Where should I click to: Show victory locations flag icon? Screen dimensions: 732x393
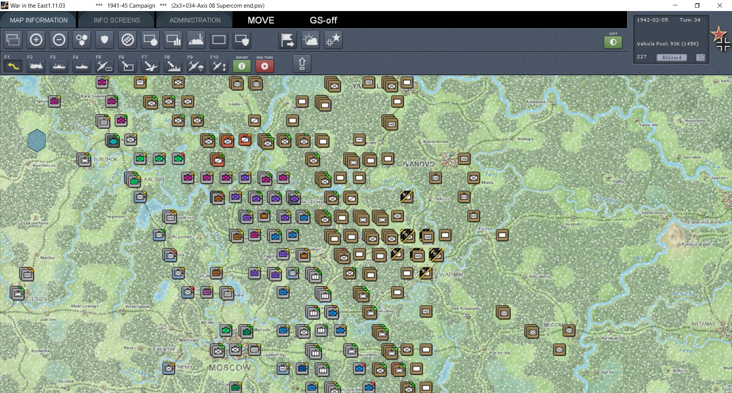click(287, 40)
